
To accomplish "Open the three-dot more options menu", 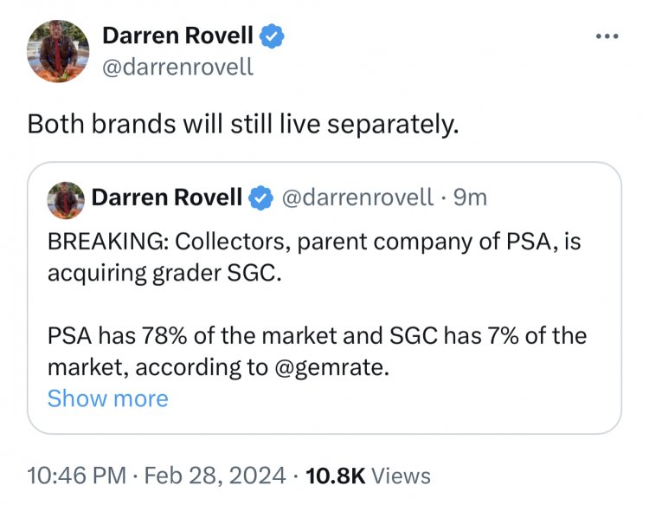I will tap(607, 36).
